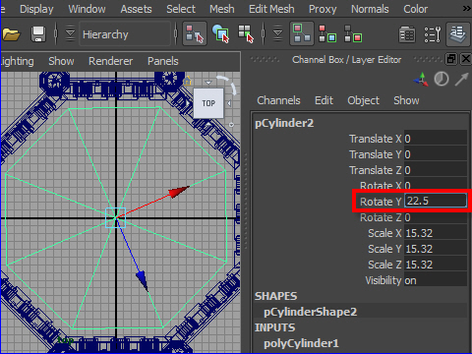Toggle the Attribute Editor icon
The width and height of the screenshot is (472, 354).
[x=407, y=34]
